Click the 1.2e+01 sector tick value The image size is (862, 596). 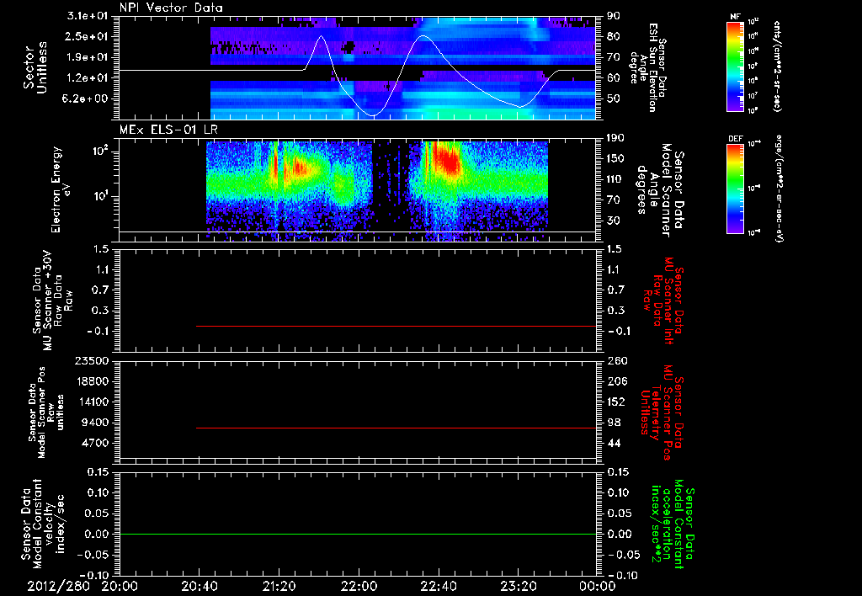pyautogui.click(x=88, y=78)
